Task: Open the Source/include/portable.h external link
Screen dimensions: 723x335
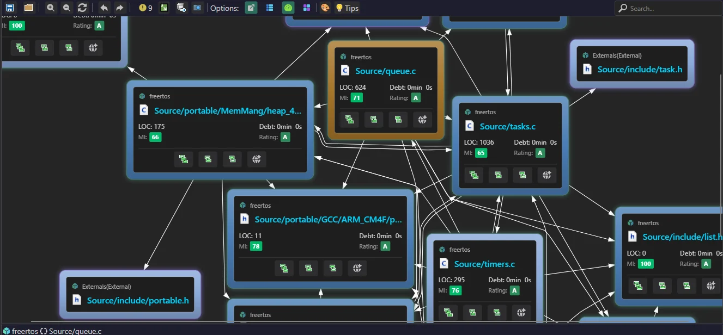Action: click(138, 301)
